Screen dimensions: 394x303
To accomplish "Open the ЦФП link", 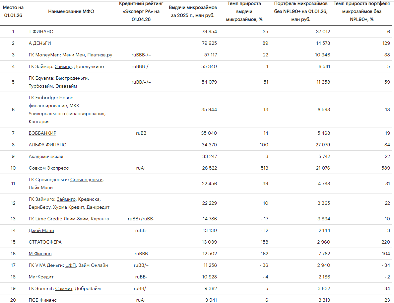I will 70,265.
